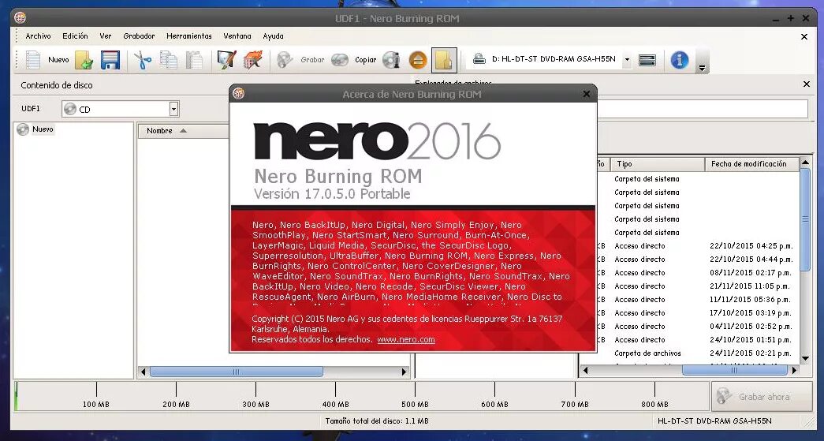Click the explorer scroll down arrow
Image resolution: width=824 pixels, height=441 pixels.
tap(805, 358)
